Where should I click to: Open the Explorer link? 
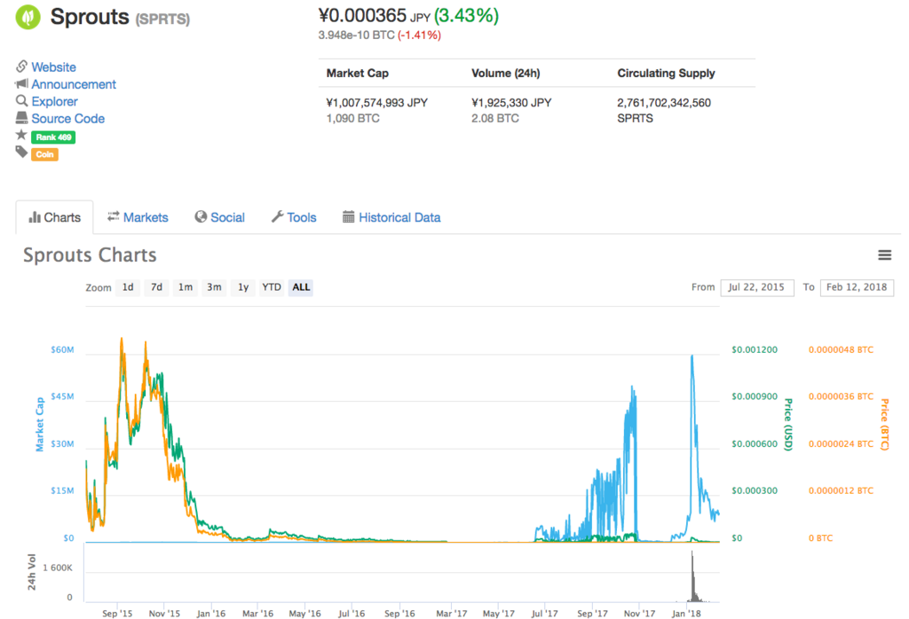click(x=54, y=102)
